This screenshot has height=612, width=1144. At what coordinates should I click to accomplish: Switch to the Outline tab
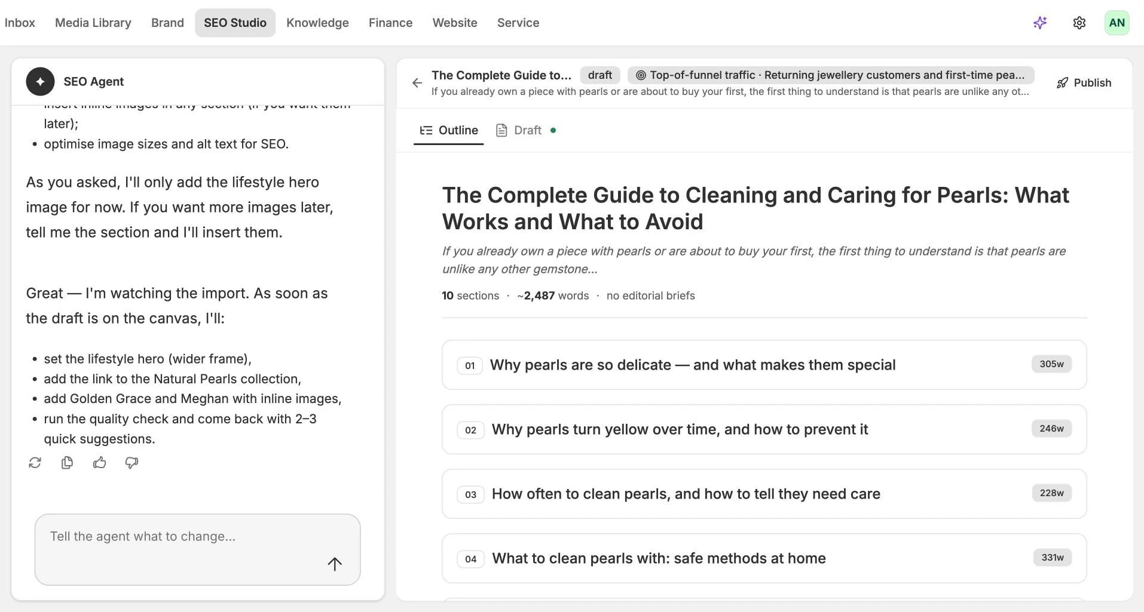(x=449, y=130)
